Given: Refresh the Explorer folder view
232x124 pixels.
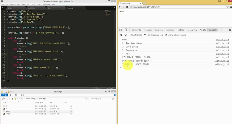Looking at the screenshot, I should [87, 99].
